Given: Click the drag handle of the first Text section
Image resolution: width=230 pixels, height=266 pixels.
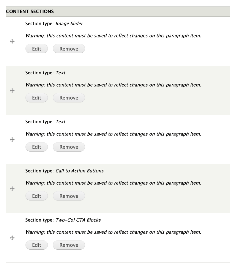Looking at the screenshot, I should tap(11, 90).
